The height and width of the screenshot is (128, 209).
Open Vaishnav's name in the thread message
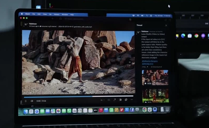(145, 31)
